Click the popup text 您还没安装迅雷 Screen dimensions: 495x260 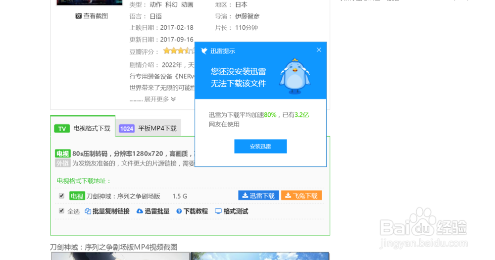[x=239, y=71]
